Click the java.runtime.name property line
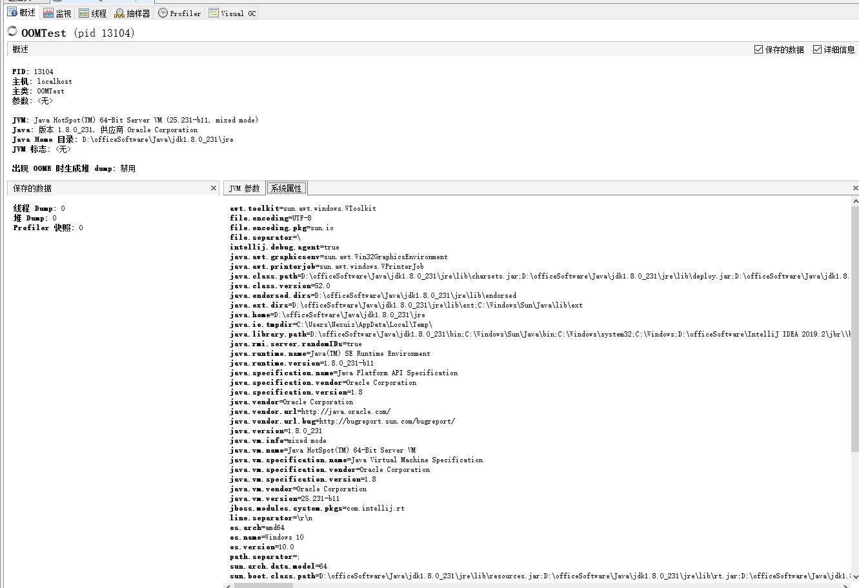859x588 pixels. [x=330, y=353]
